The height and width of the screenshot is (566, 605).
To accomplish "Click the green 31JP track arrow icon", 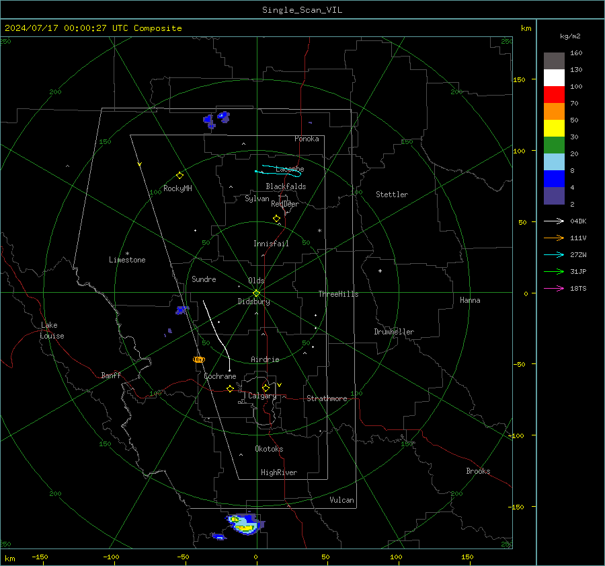I will pyautogui.click(x=554, y=272).
